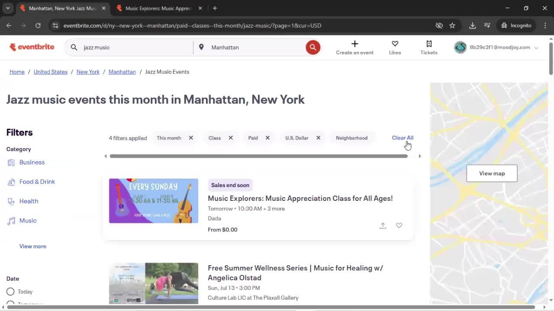
Task: Click the browser media control icon
Action: point(487,25)
